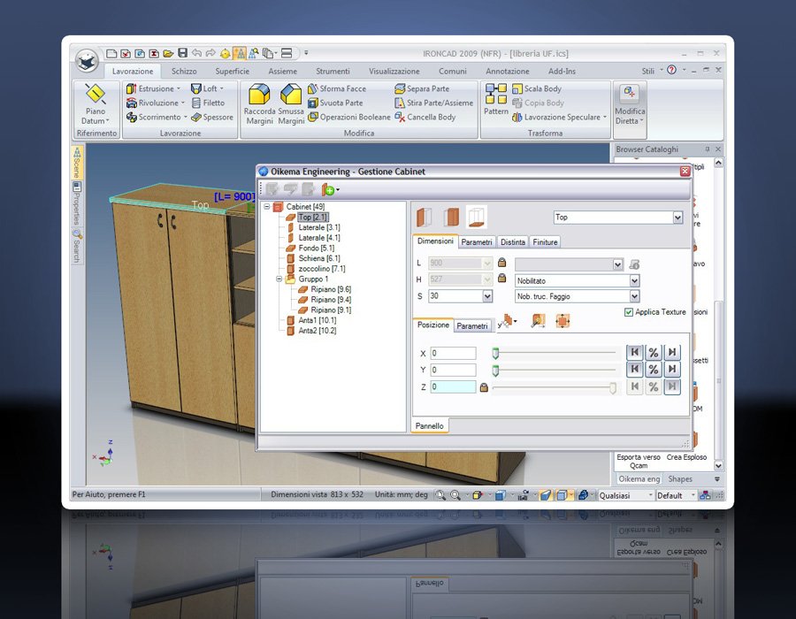The image size is (796, 619).
Task: Click the Smussa Margini icon
Action: (291, 95)
